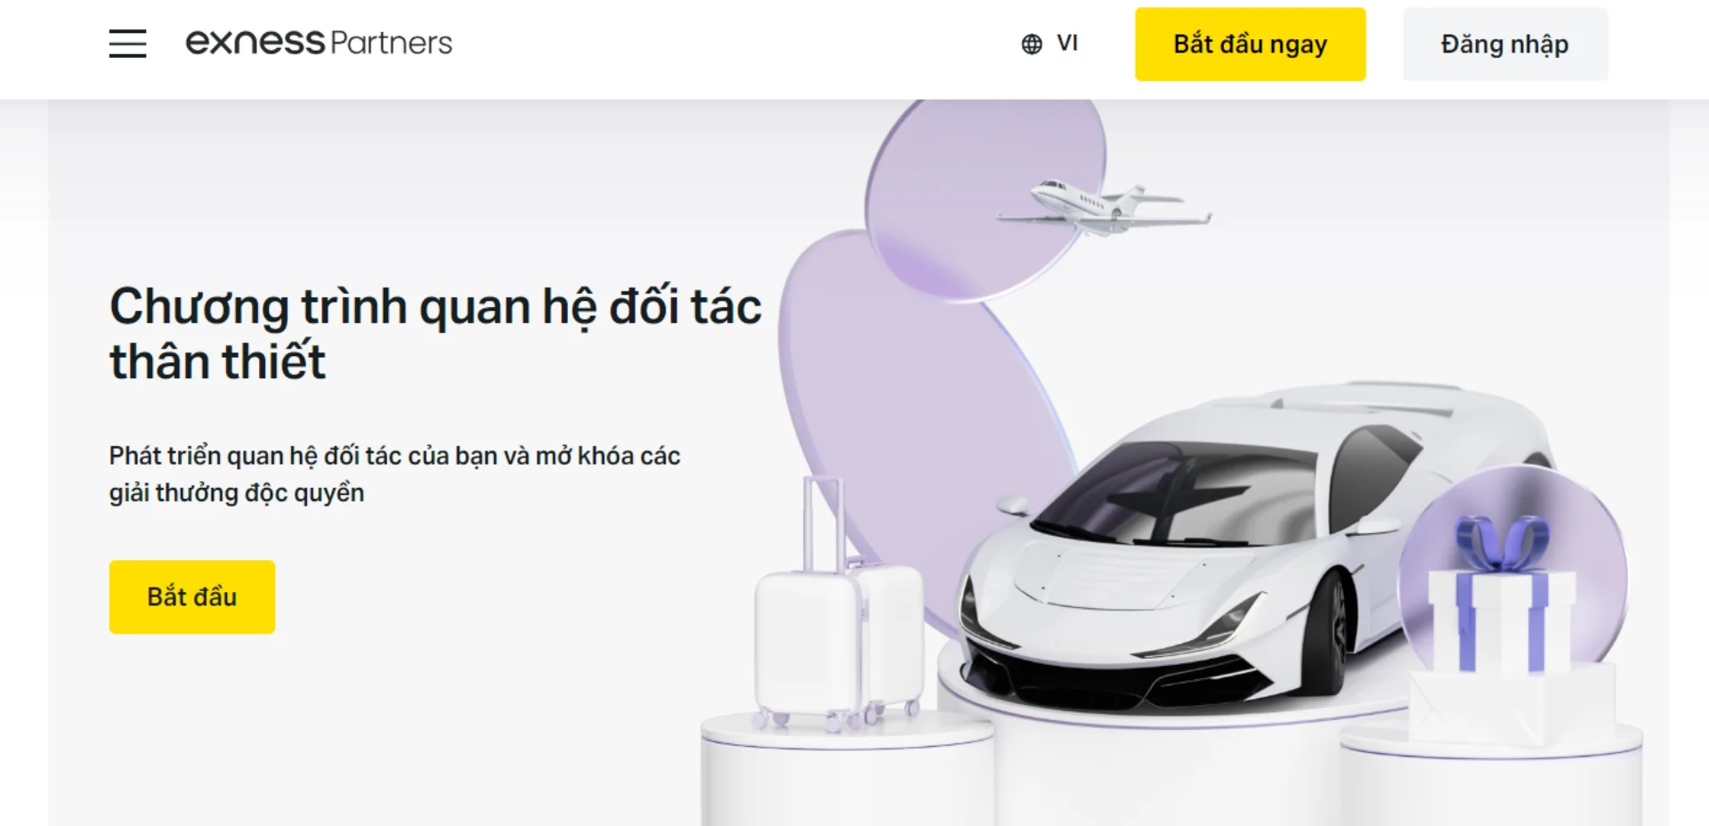The height and width of the screenshot is (826, 1709).
Task: Click the upper purple glass disc
Action: [985, 196]
